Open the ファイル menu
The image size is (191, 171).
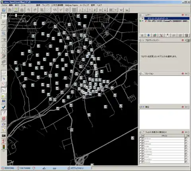click(x=4, y=5)
